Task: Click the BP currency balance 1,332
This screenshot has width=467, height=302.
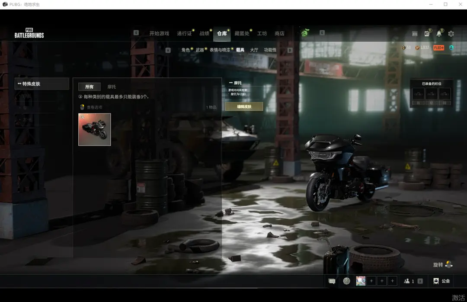Action: coord(422,48)
